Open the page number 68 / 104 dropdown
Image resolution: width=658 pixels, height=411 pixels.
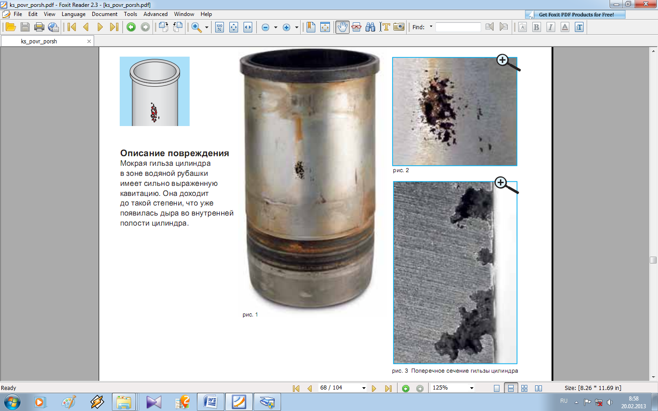point(364,388)
